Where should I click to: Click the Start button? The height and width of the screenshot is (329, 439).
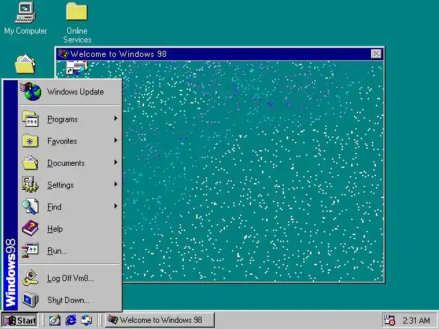[x=20, y=320]
